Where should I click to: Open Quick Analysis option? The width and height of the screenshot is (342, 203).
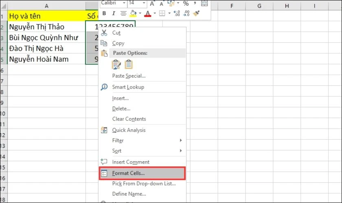click(x=142, y=130)
